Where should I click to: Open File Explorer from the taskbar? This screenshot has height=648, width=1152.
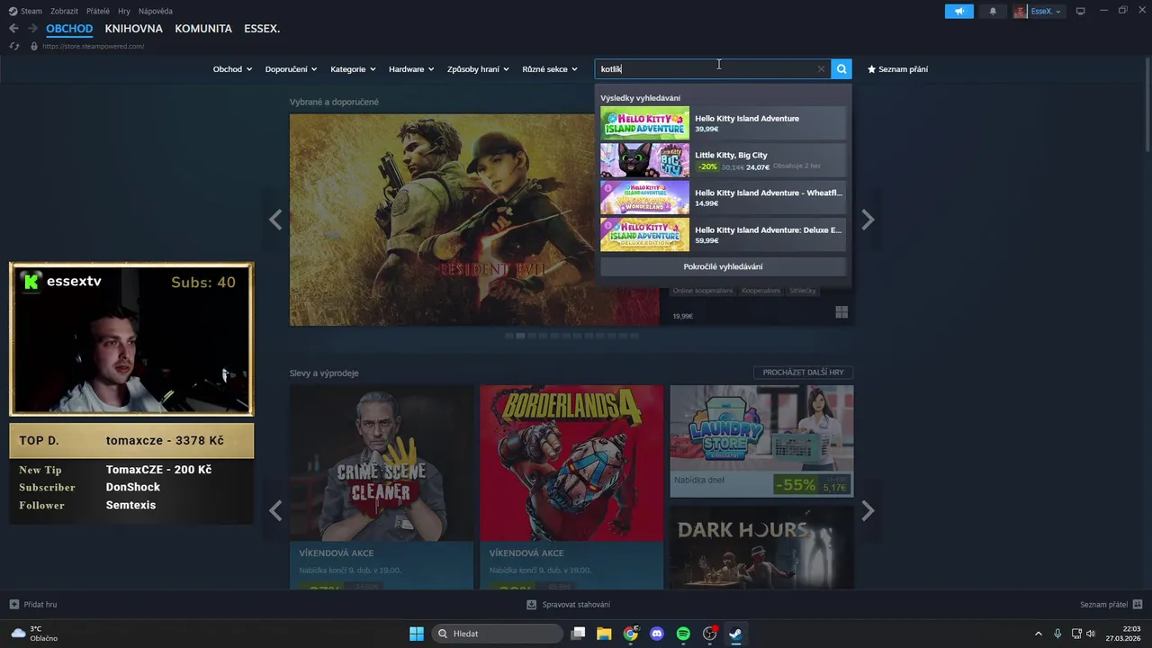click(x=604, y=634)
